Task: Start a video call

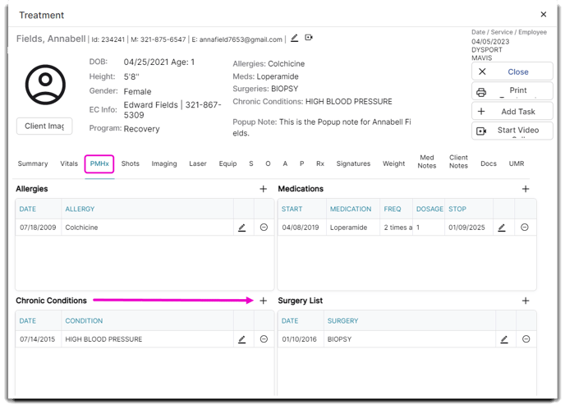Action: pyautogui.click(x=512, y=131)
